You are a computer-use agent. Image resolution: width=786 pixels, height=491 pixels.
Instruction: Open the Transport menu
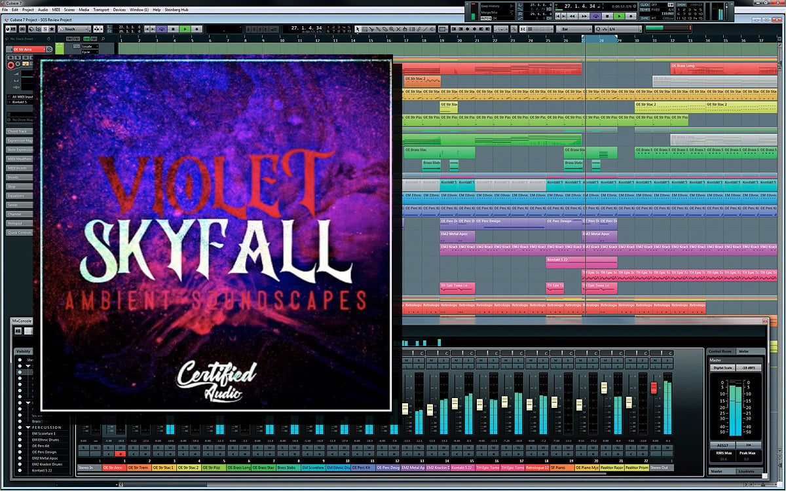click(101, 10)
